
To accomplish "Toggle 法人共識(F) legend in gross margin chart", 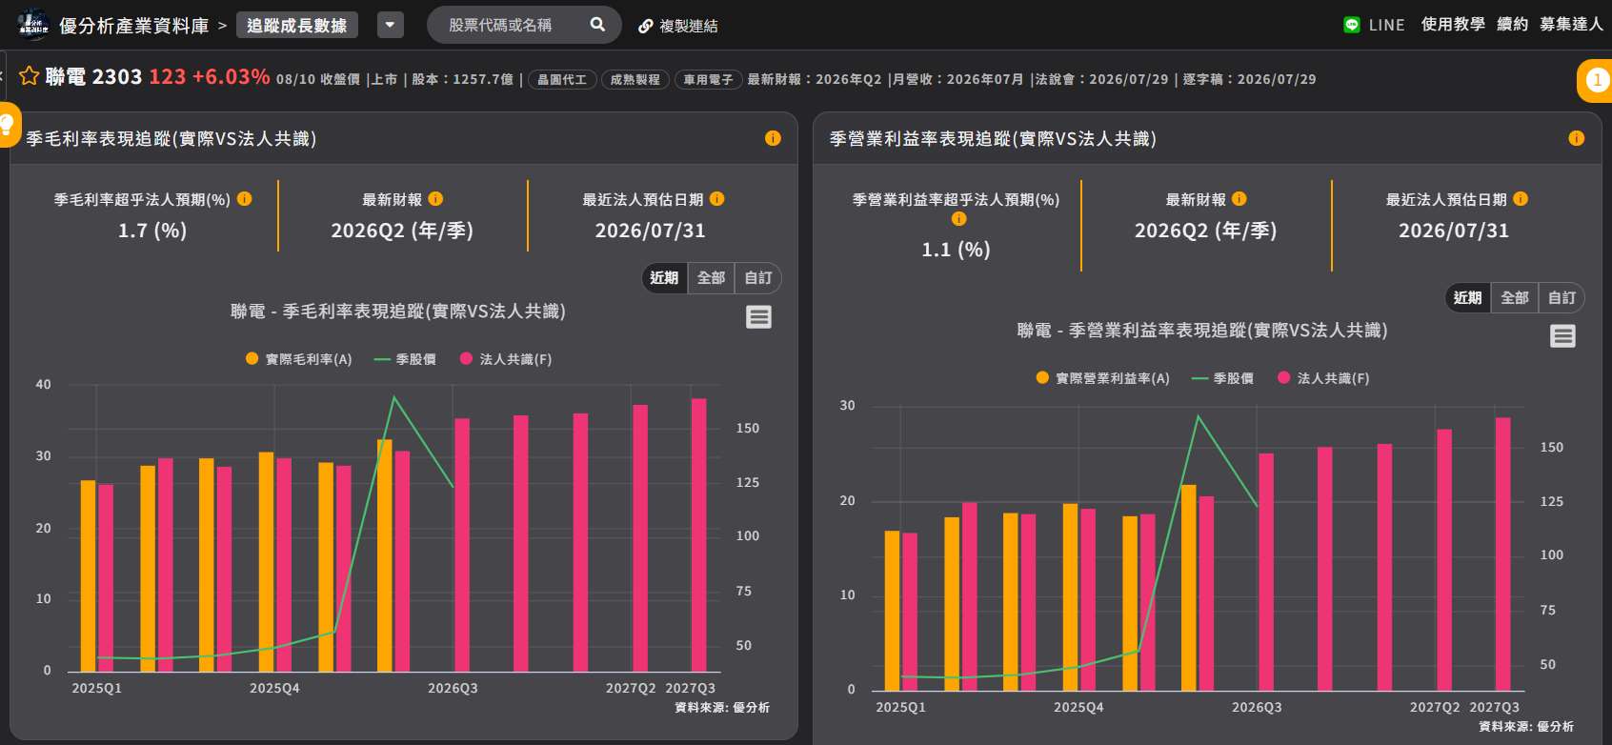I will [x=506, y=359].
